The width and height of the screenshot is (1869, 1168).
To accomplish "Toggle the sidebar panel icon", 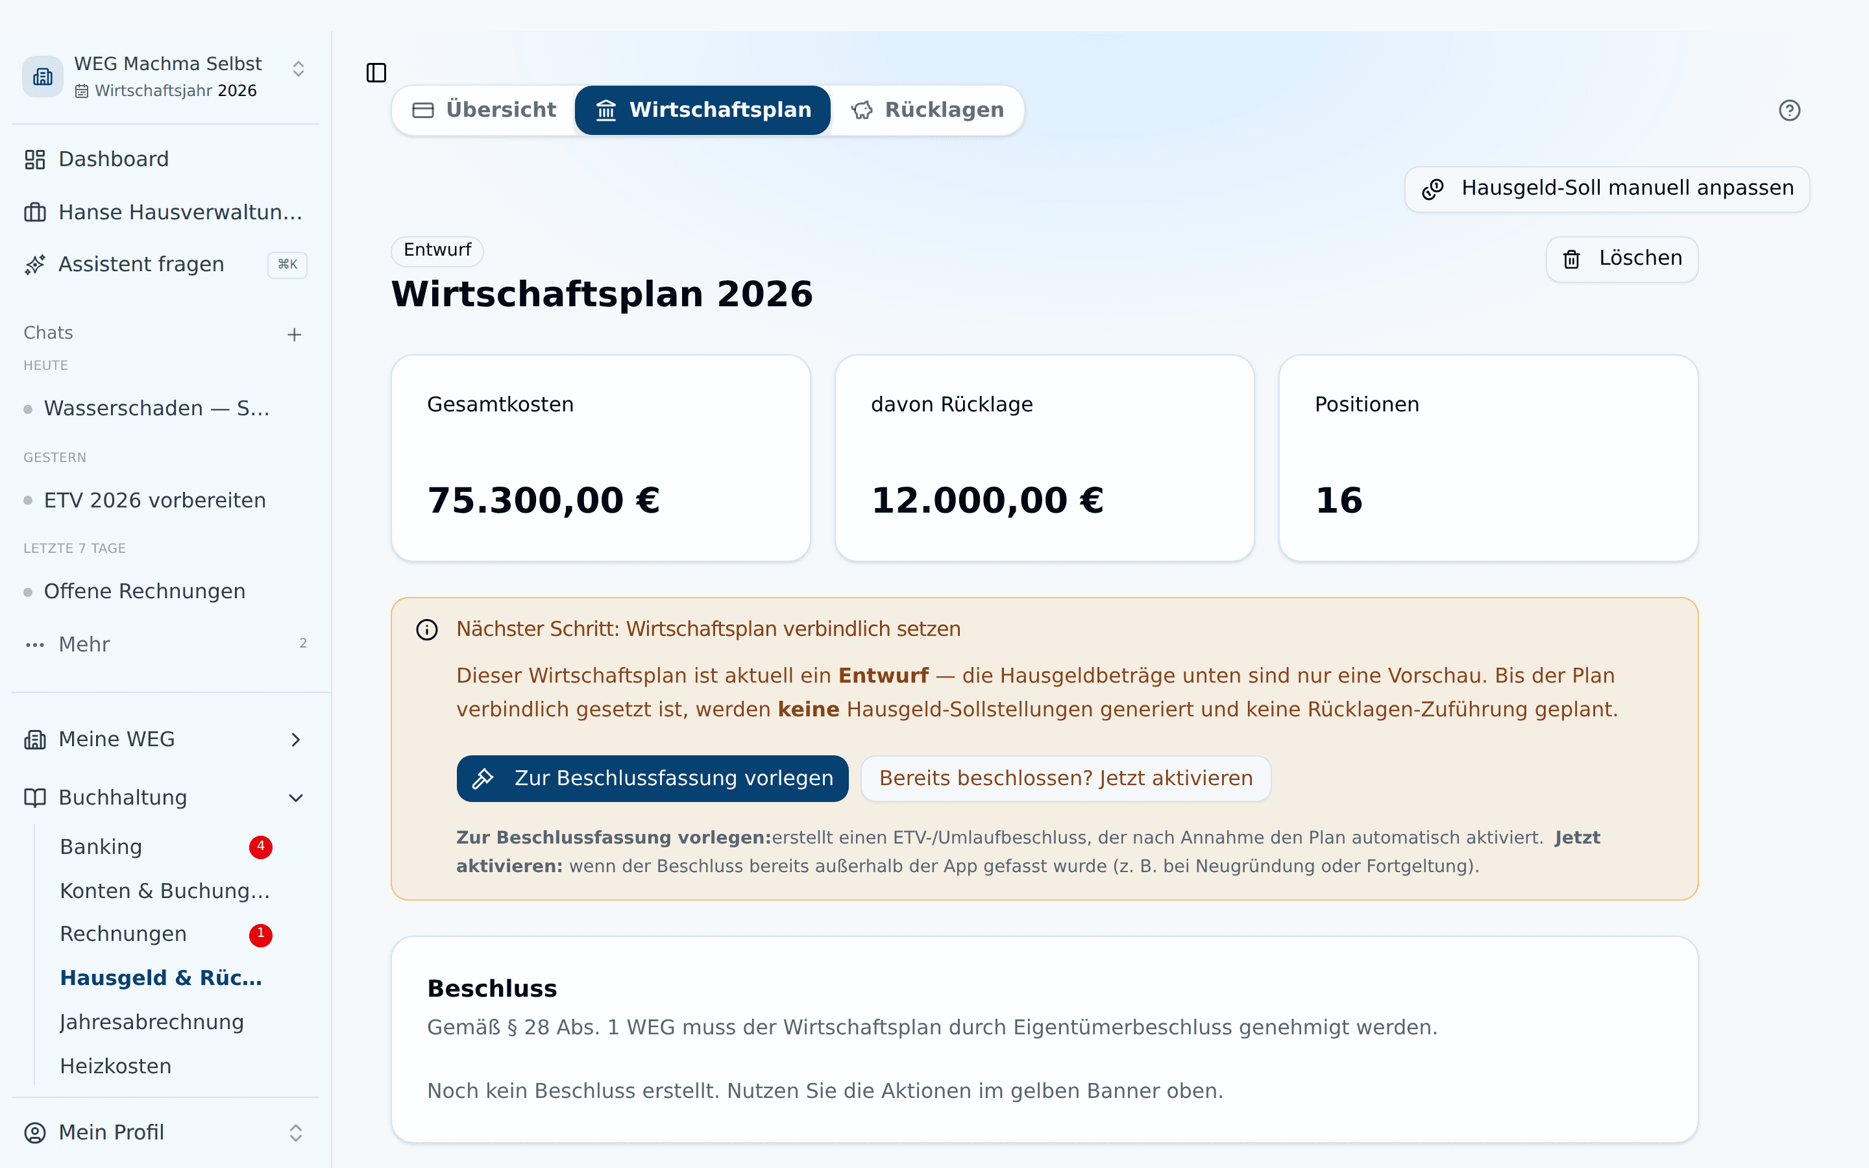I will tap(376, 73).
